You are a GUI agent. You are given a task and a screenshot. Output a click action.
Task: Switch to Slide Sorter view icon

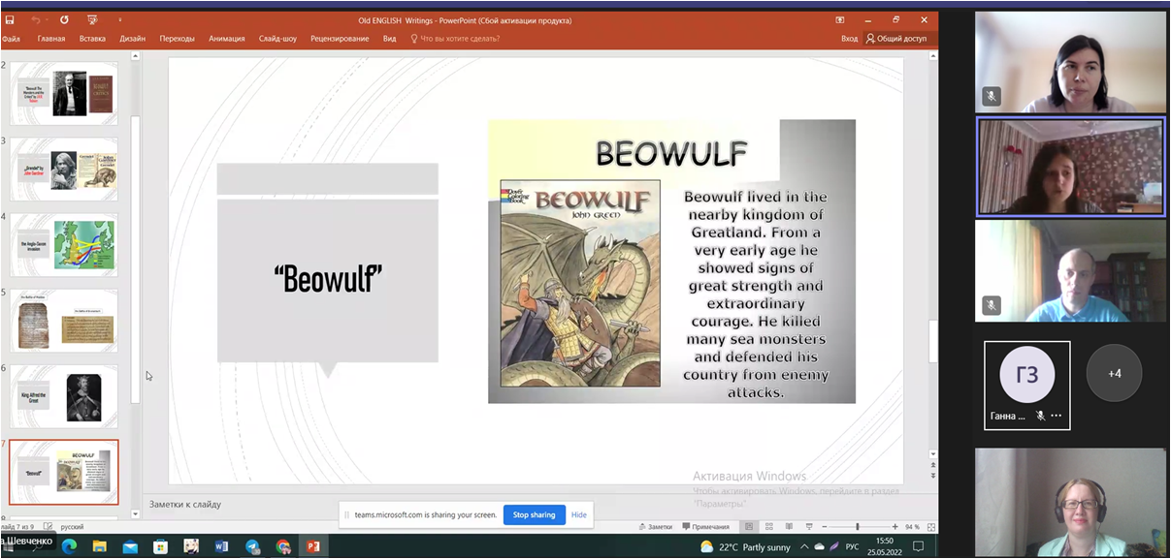[x=768, y=527]
